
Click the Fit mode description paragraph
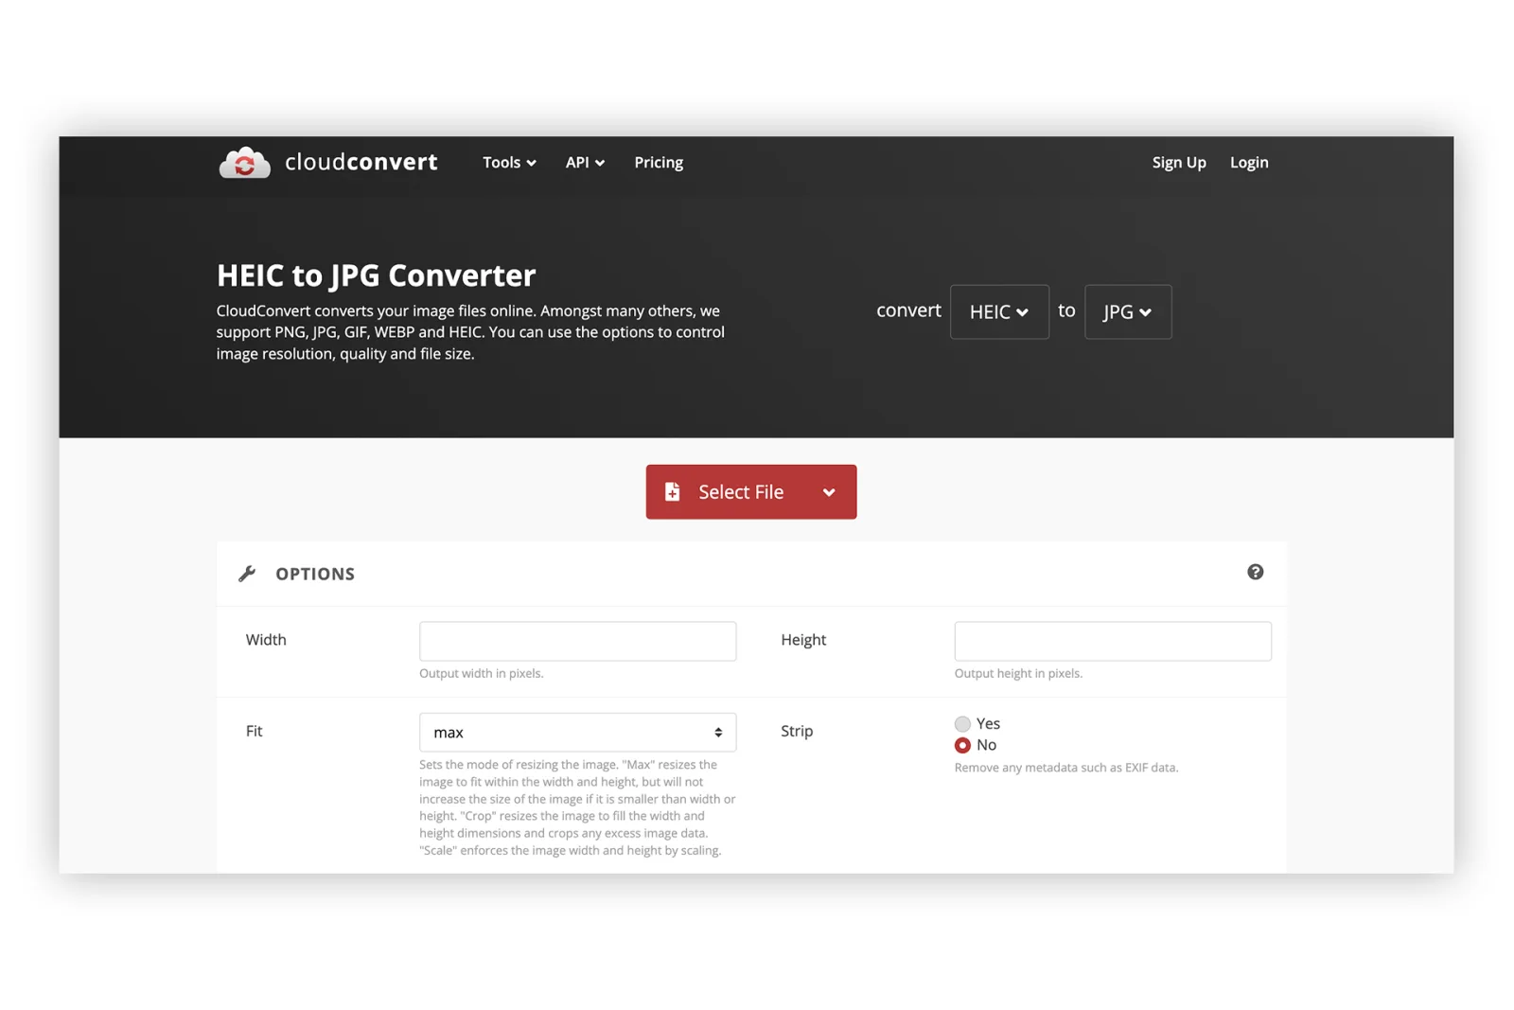[577, 807]
